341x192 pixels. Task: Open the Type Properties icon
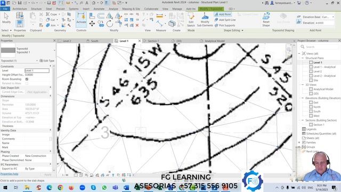20,15
